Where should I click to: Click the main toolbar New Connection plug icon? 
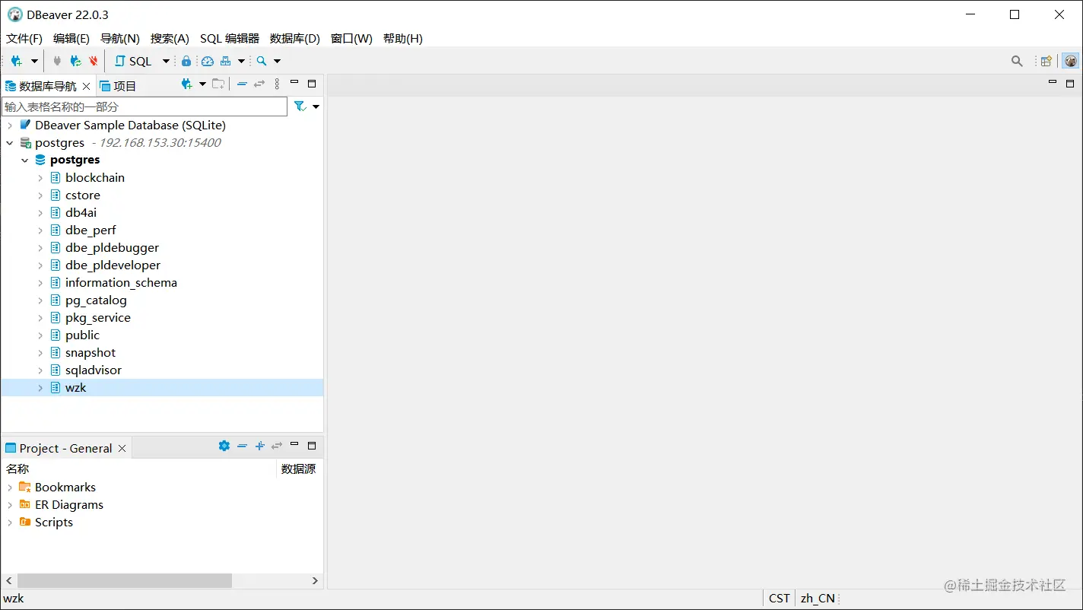tap(16, 61)
